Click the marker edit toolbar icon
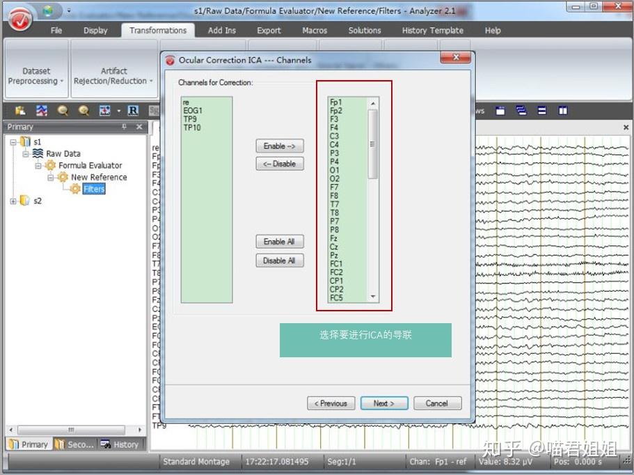Image resolution: width=634 pixels, height=475 pixels. pyautogui.click(x=104, y=111)
